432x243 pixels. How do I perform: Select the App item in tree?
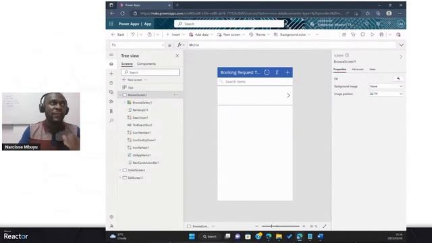pyautogui.click(x=128, y=87)
